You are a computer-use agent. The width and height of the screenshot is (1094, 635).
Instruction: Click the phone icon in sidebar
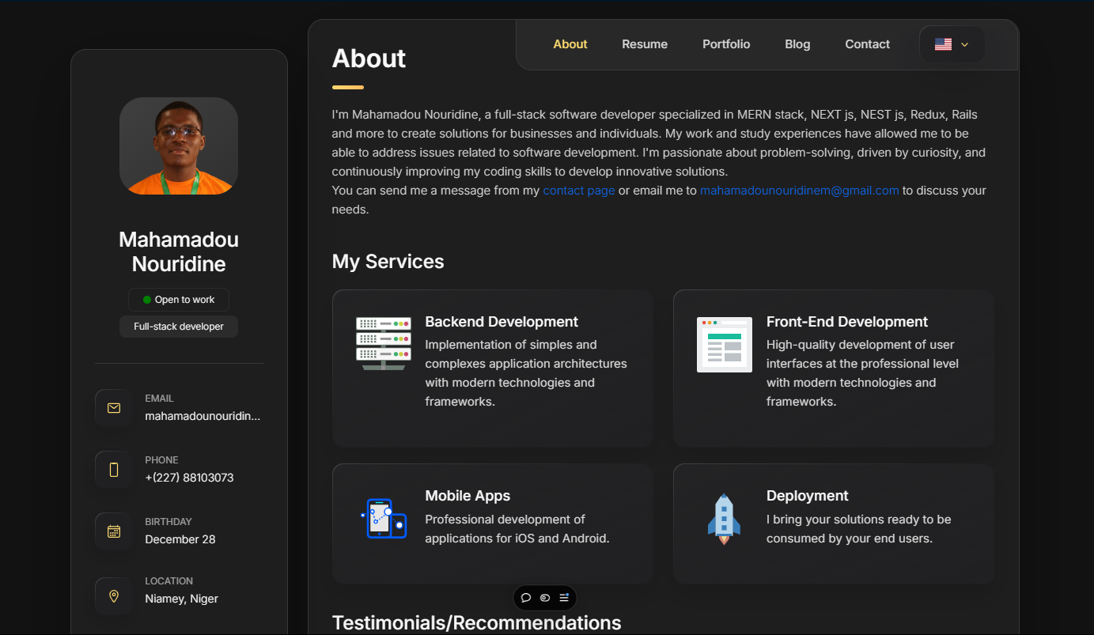[114, 470]
